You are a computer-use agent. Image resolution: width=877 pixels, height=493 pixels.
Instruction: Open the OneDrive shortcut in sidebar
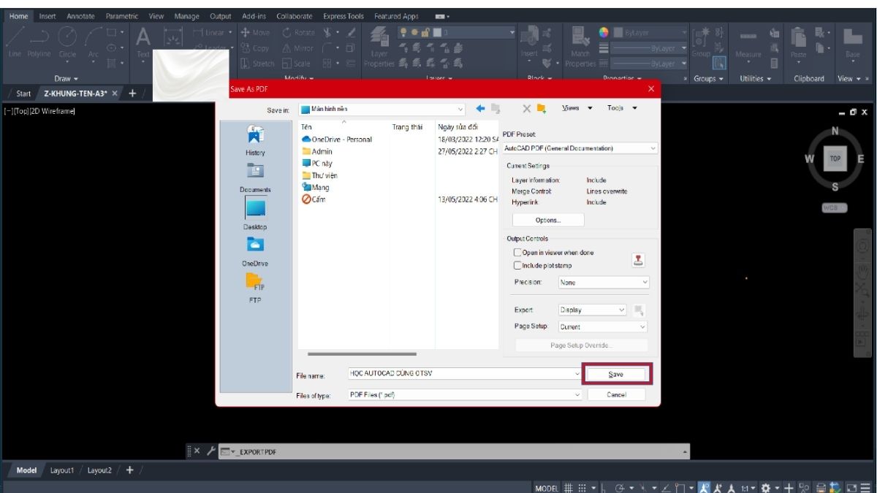256,251
